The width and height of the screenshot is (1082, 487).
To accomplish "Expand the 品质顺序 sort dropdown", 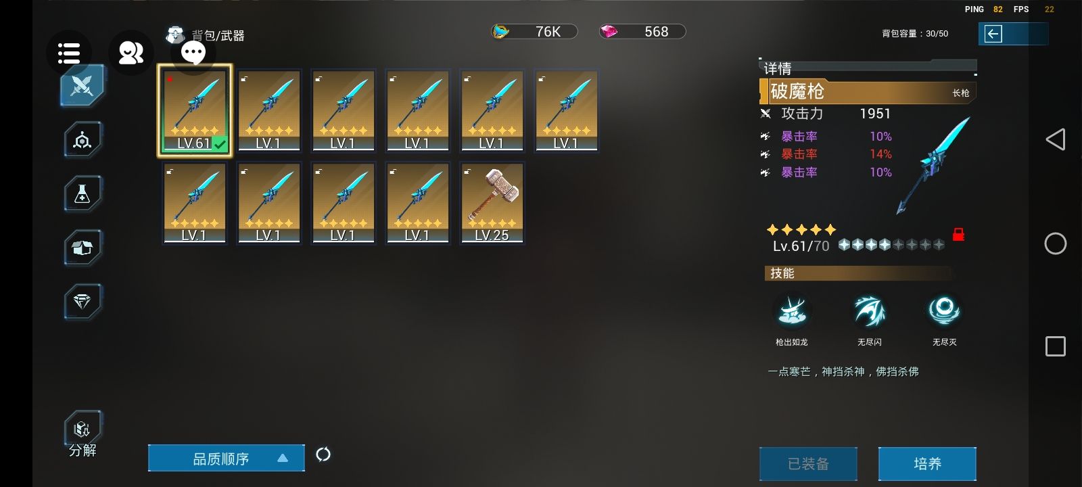I will pyautogui.click(x=226, y=458).
